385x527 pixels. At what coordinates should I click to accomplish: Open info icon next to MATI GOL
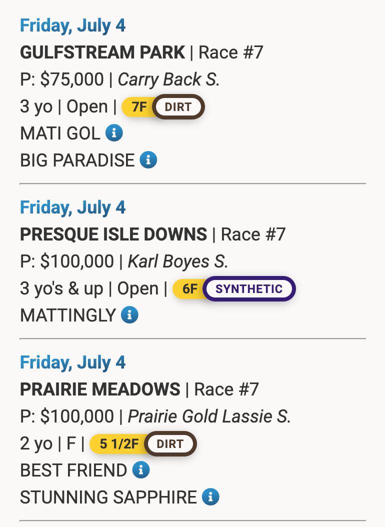[114, 133]
